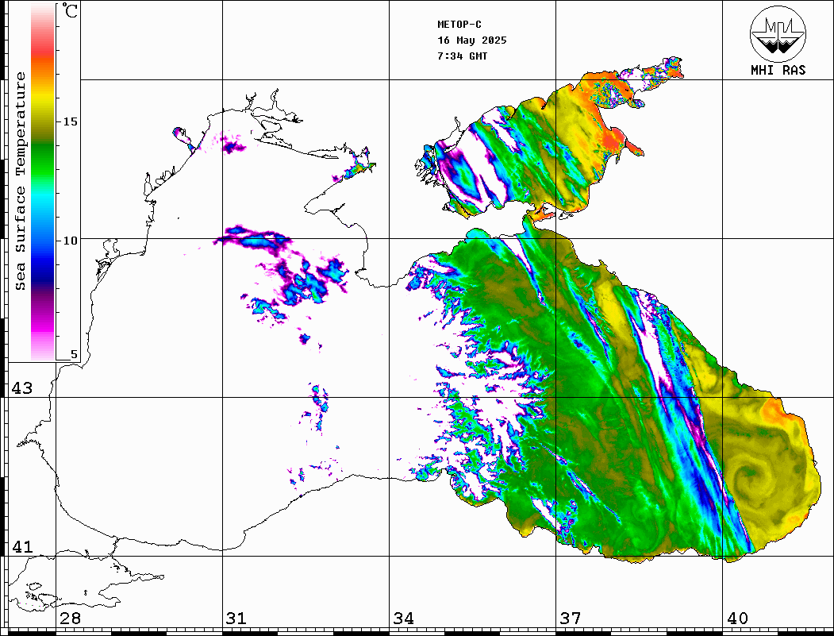Click the "10" tick on temperature scale

(70, 241)
